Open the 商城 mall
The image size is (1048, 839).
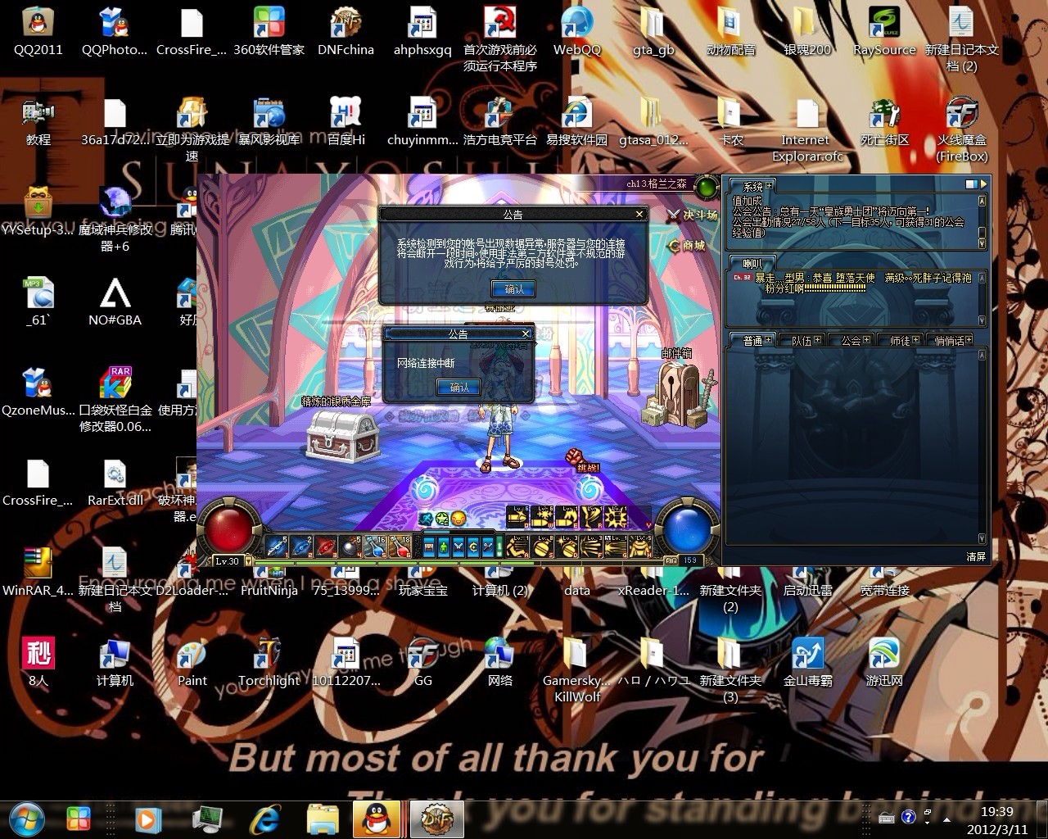pos(688,245)
